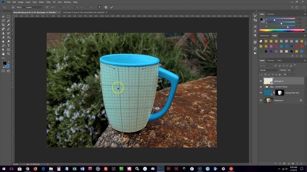
Task: Hide the DO NOT TOUCH group
Action: pyautogui.click(x=261, y=87)
